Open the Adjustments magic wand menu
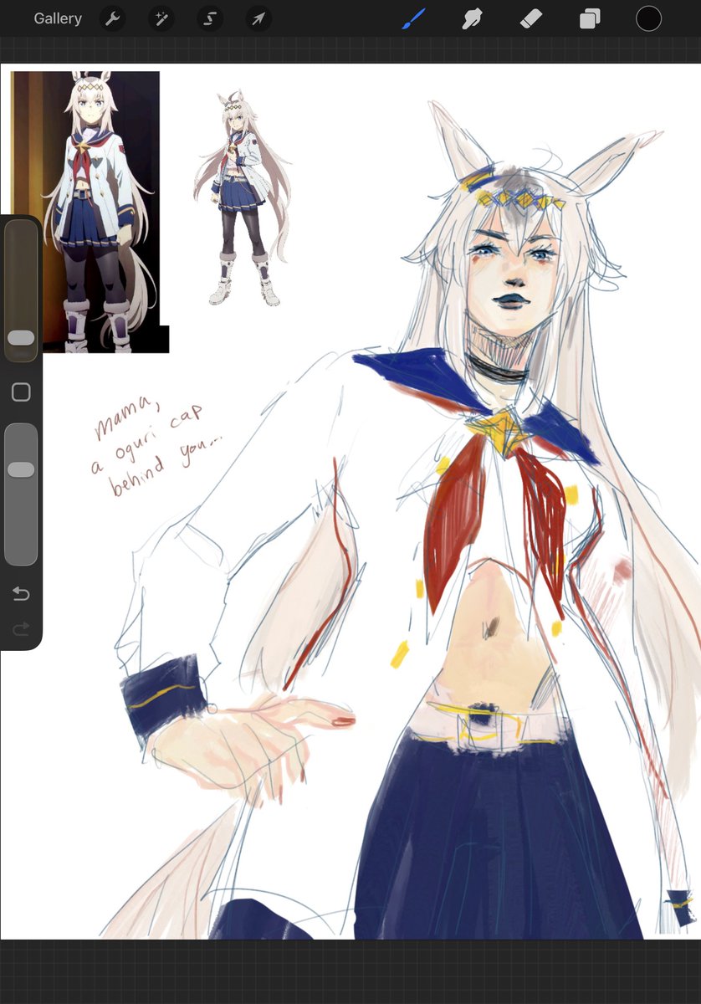Viewport: 701px width, 1004px height. click(161, 18)
